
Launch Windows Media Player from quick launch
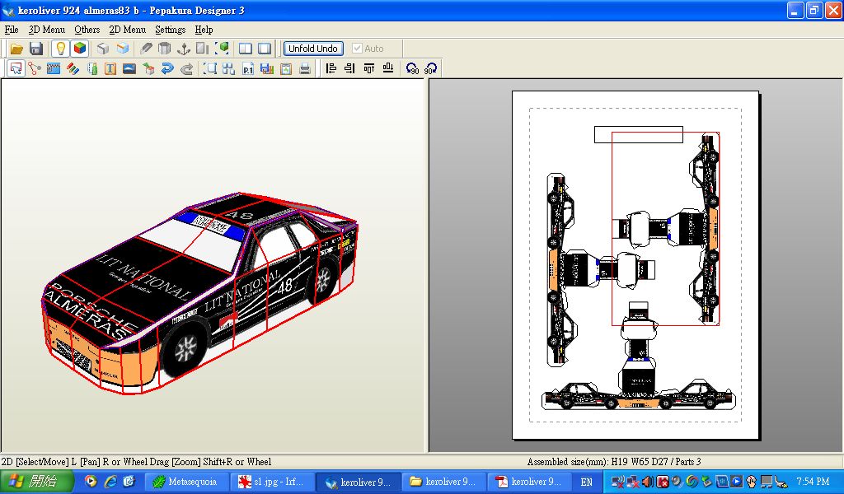[91, 482]
